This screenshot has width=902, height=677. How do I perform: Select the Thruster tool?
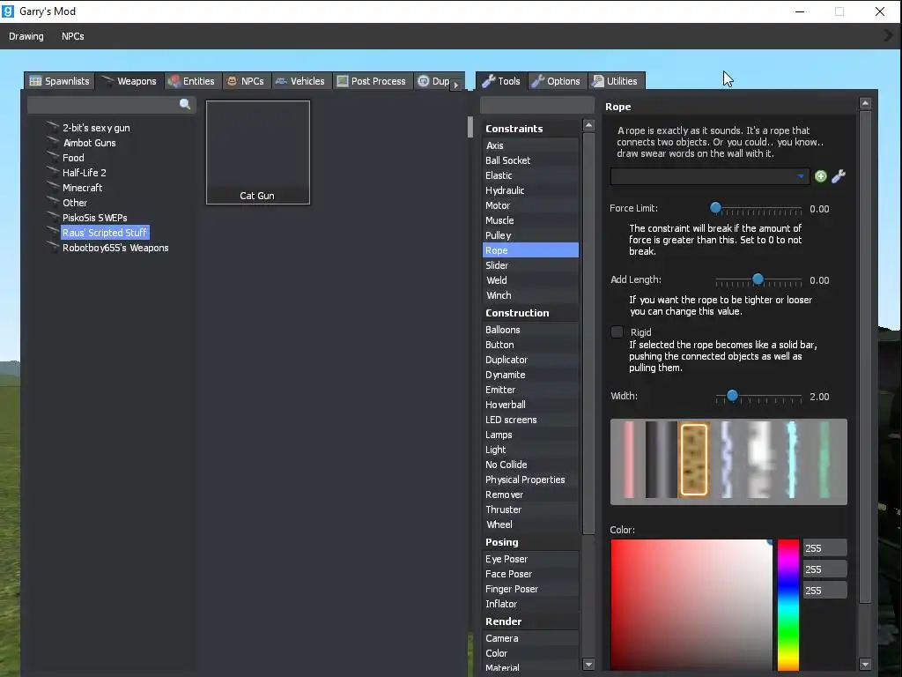coord(530,510)
